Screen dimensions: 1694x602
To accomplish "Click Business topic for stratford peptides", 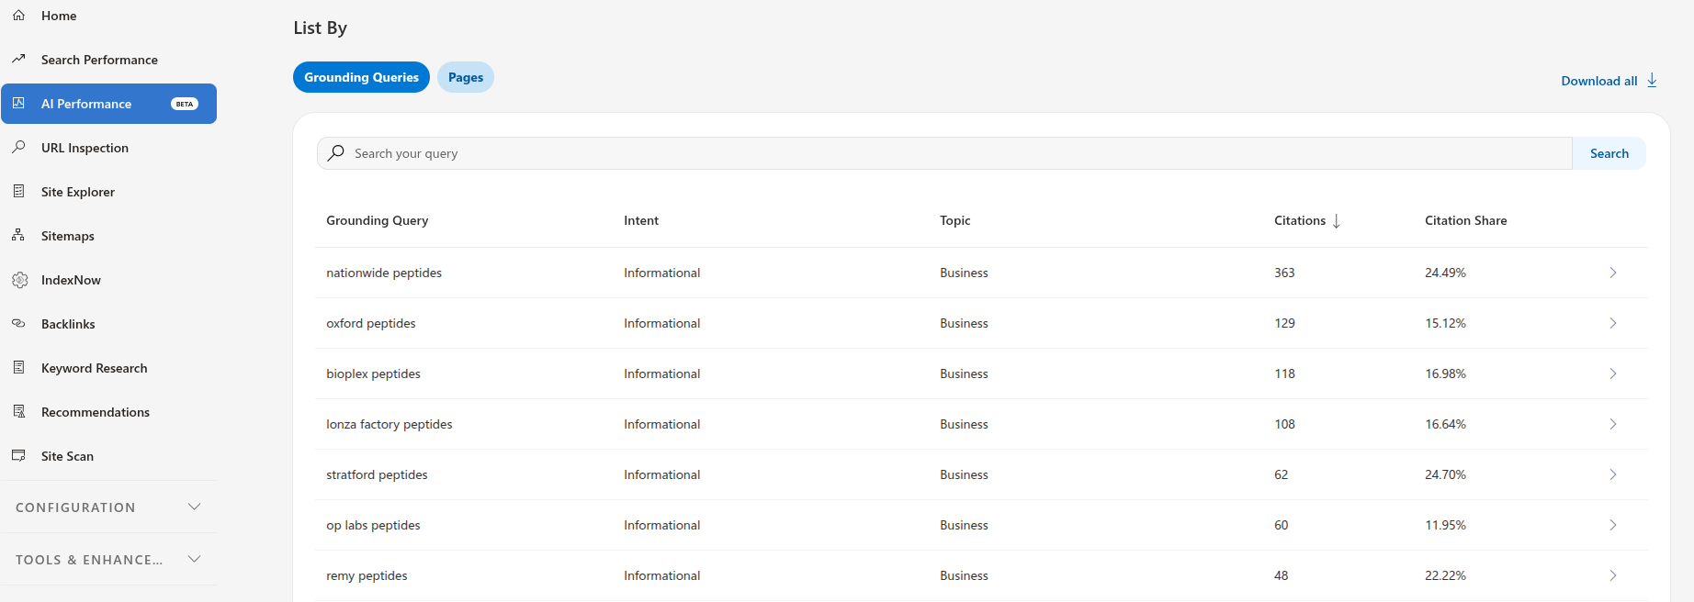I will [x=964, y=474].
